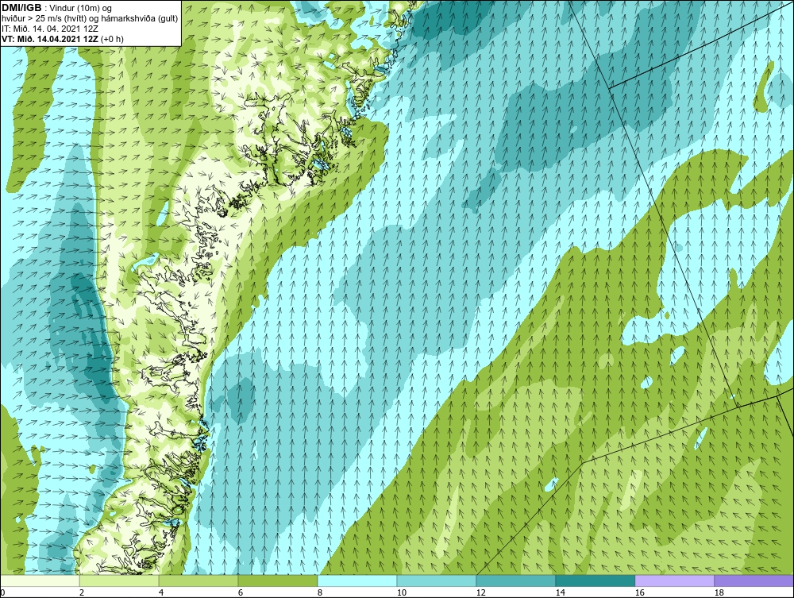
Task: Click the purple legend swatch above 18 m/s
Action: [x=754, y=581]
